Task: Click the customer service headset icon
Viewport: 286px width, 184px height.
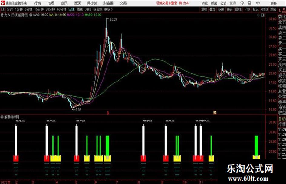Action: [242, 3]
